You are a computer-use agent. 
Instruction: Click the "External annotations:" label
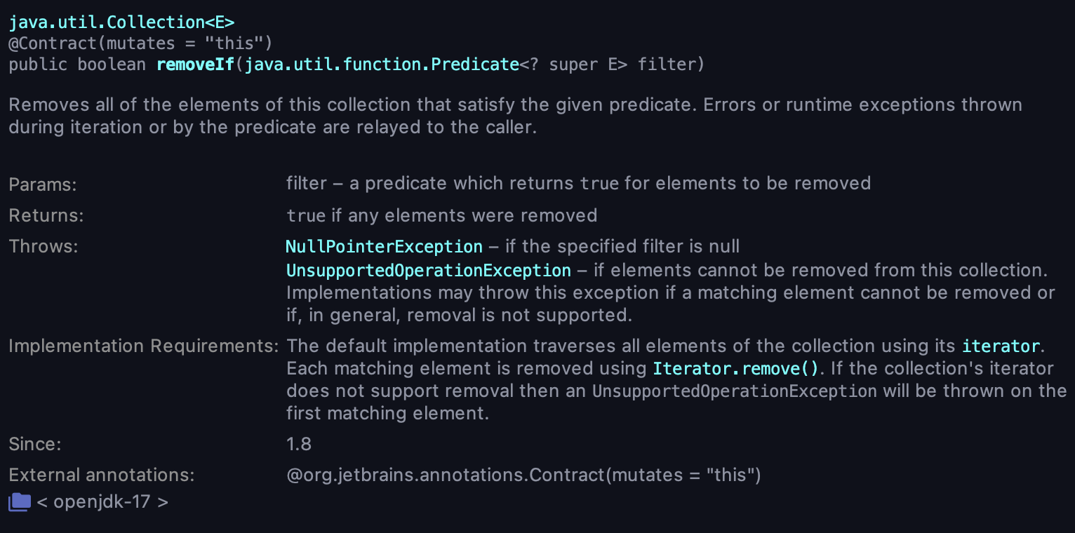(x=101, y=475)
